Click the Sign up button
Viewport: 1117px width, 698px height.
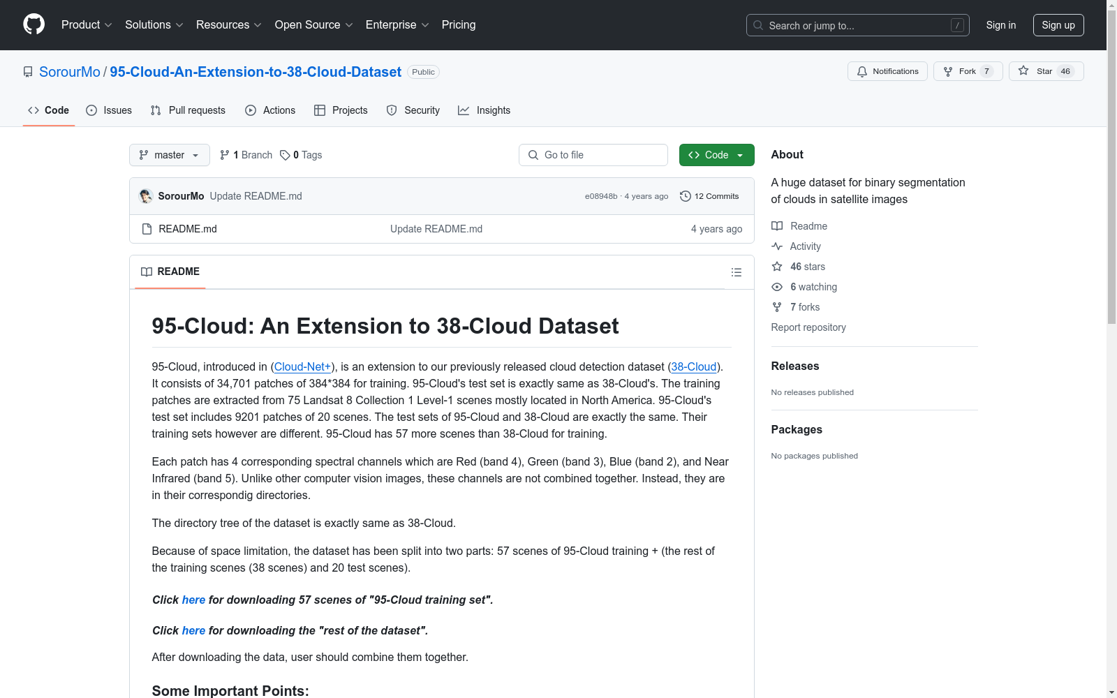click(1058, 25)
